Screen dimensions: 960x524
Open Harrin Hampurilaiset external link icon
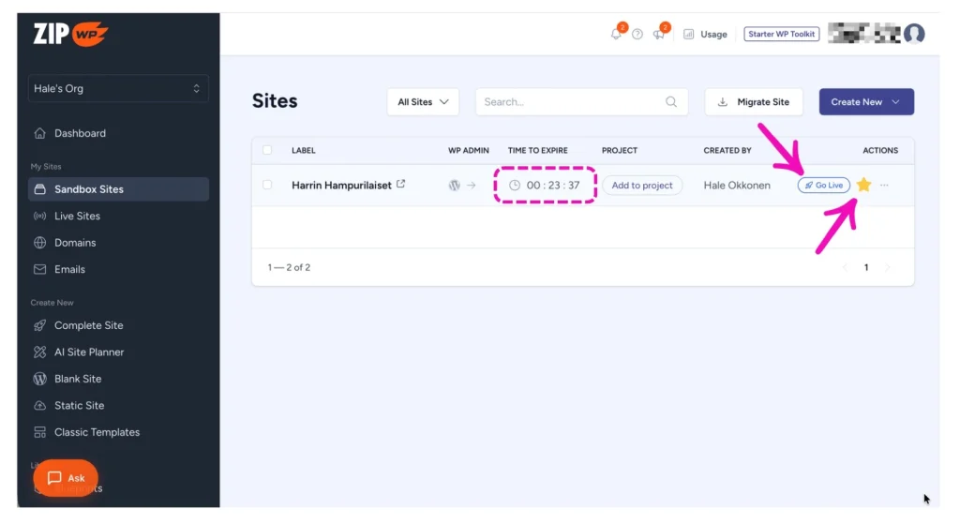coord(401,184)
